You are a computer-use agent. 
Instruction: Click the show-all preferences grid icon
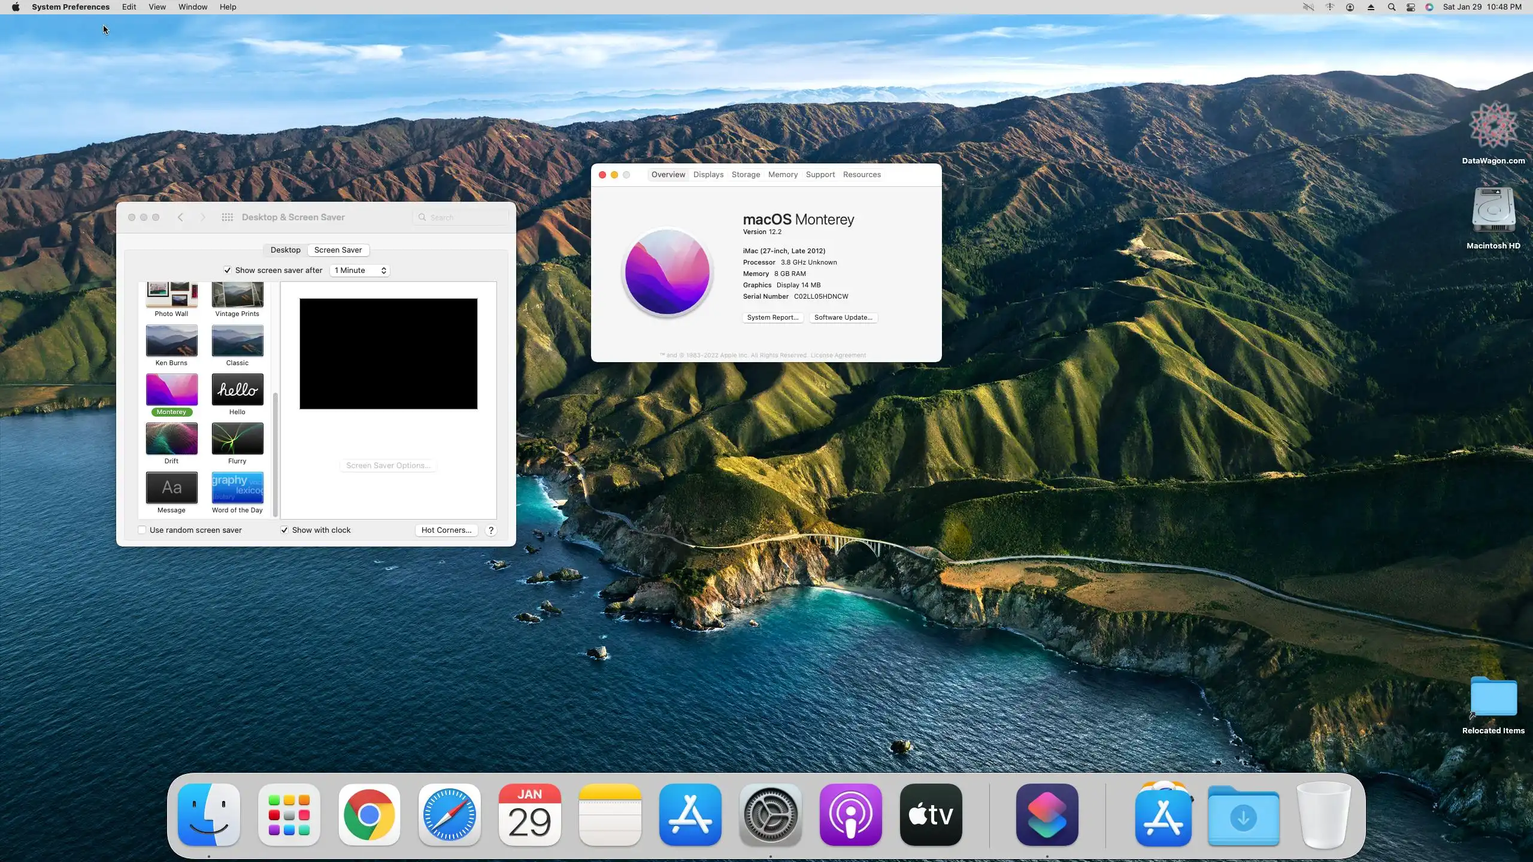tap(227, 217)
